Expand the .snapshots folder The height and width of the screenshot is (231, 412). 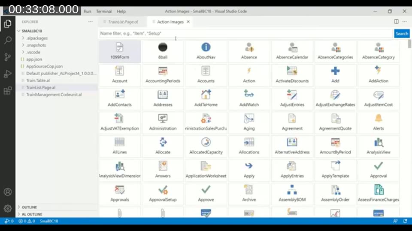(23, 45)
